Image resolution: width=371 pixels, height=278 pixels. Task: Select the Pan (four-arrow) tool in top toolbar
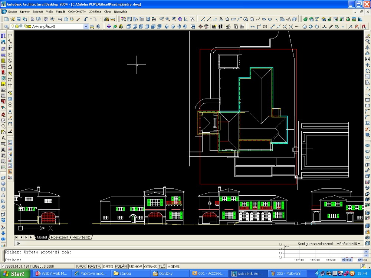[x=180, y=19]
